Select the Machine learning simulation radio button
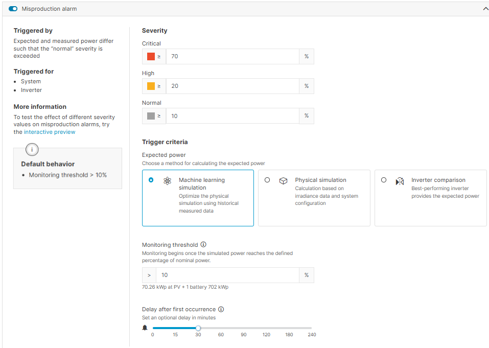The width and height of the screenshot is (489, 348). [151, 180]
